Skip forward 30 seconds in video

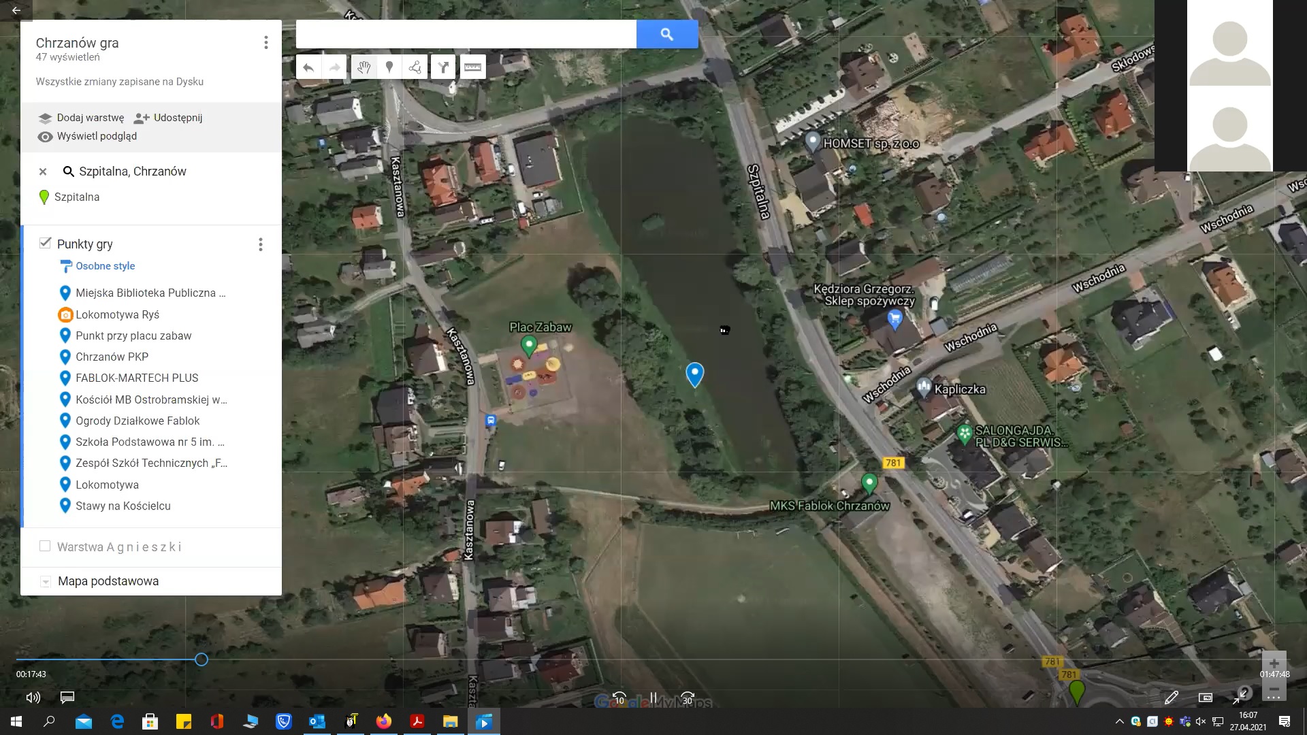pos(688,698)
